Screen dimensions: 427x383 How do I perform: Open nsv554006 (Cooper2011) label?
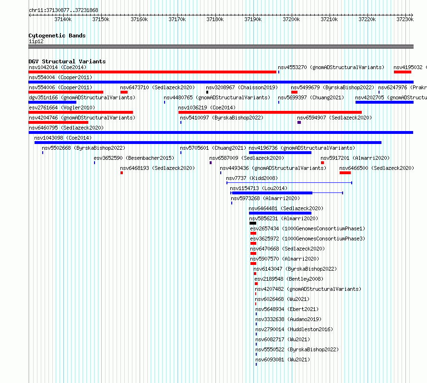[x=60, y=87]
